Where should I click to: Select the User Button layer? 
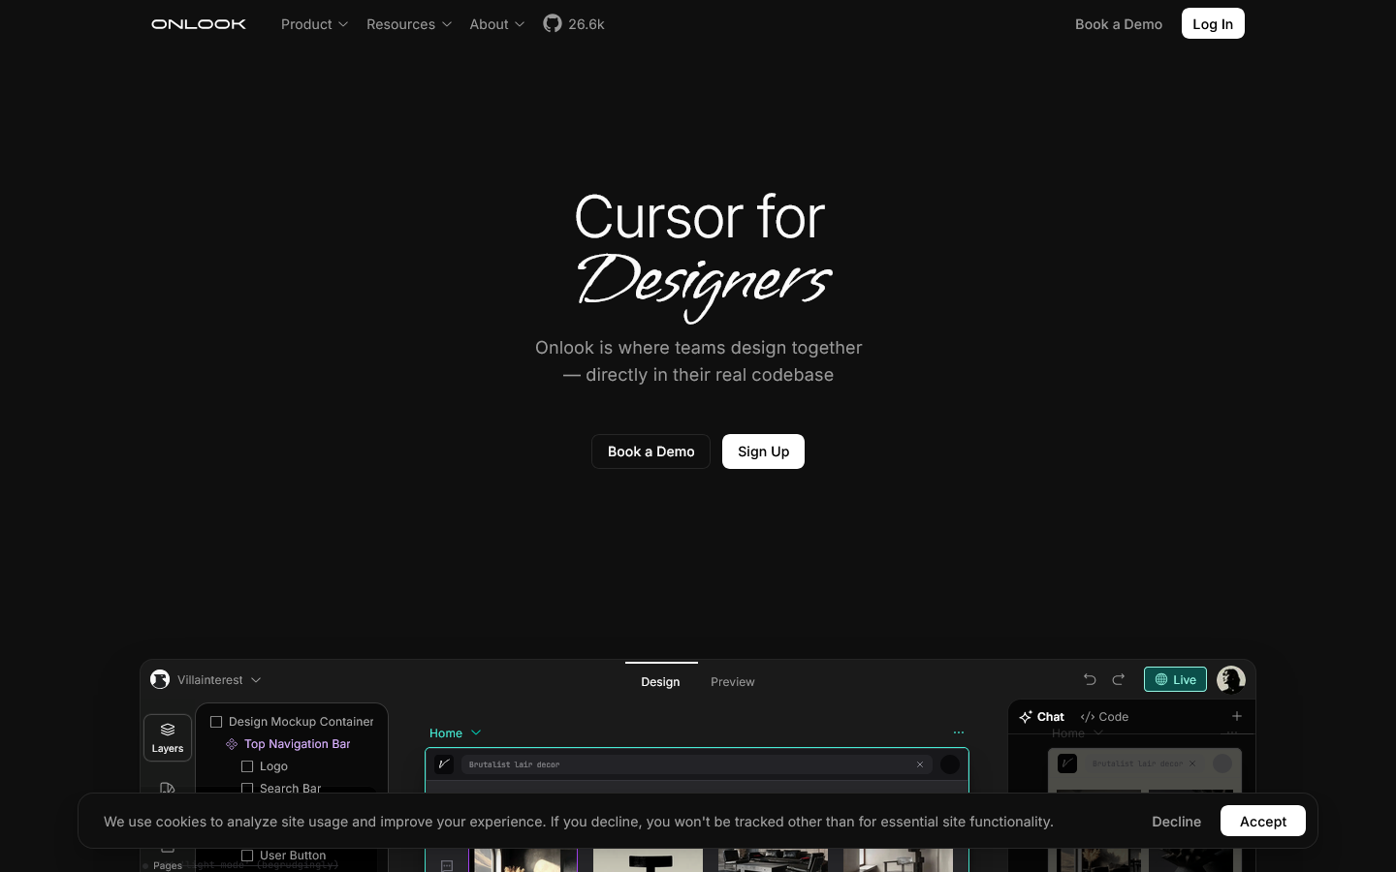coord(293,856)
